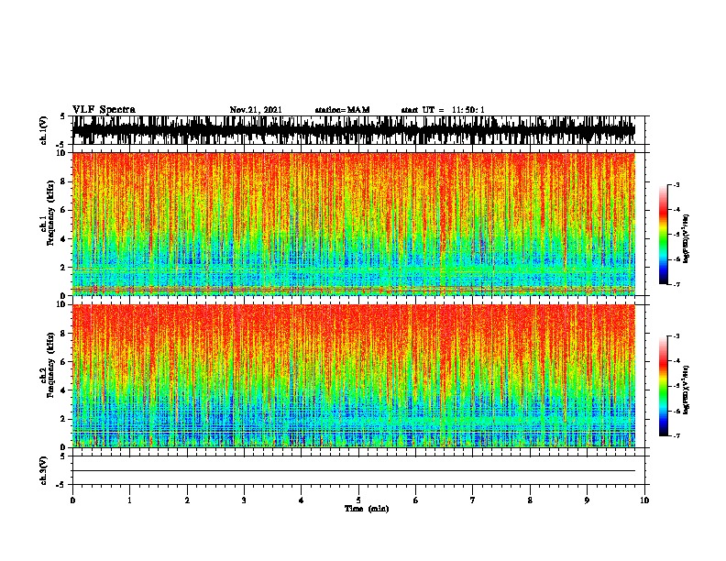726x561 pixels.
Task: Click the "ch.3(V)" axis label
Action: 44,470
